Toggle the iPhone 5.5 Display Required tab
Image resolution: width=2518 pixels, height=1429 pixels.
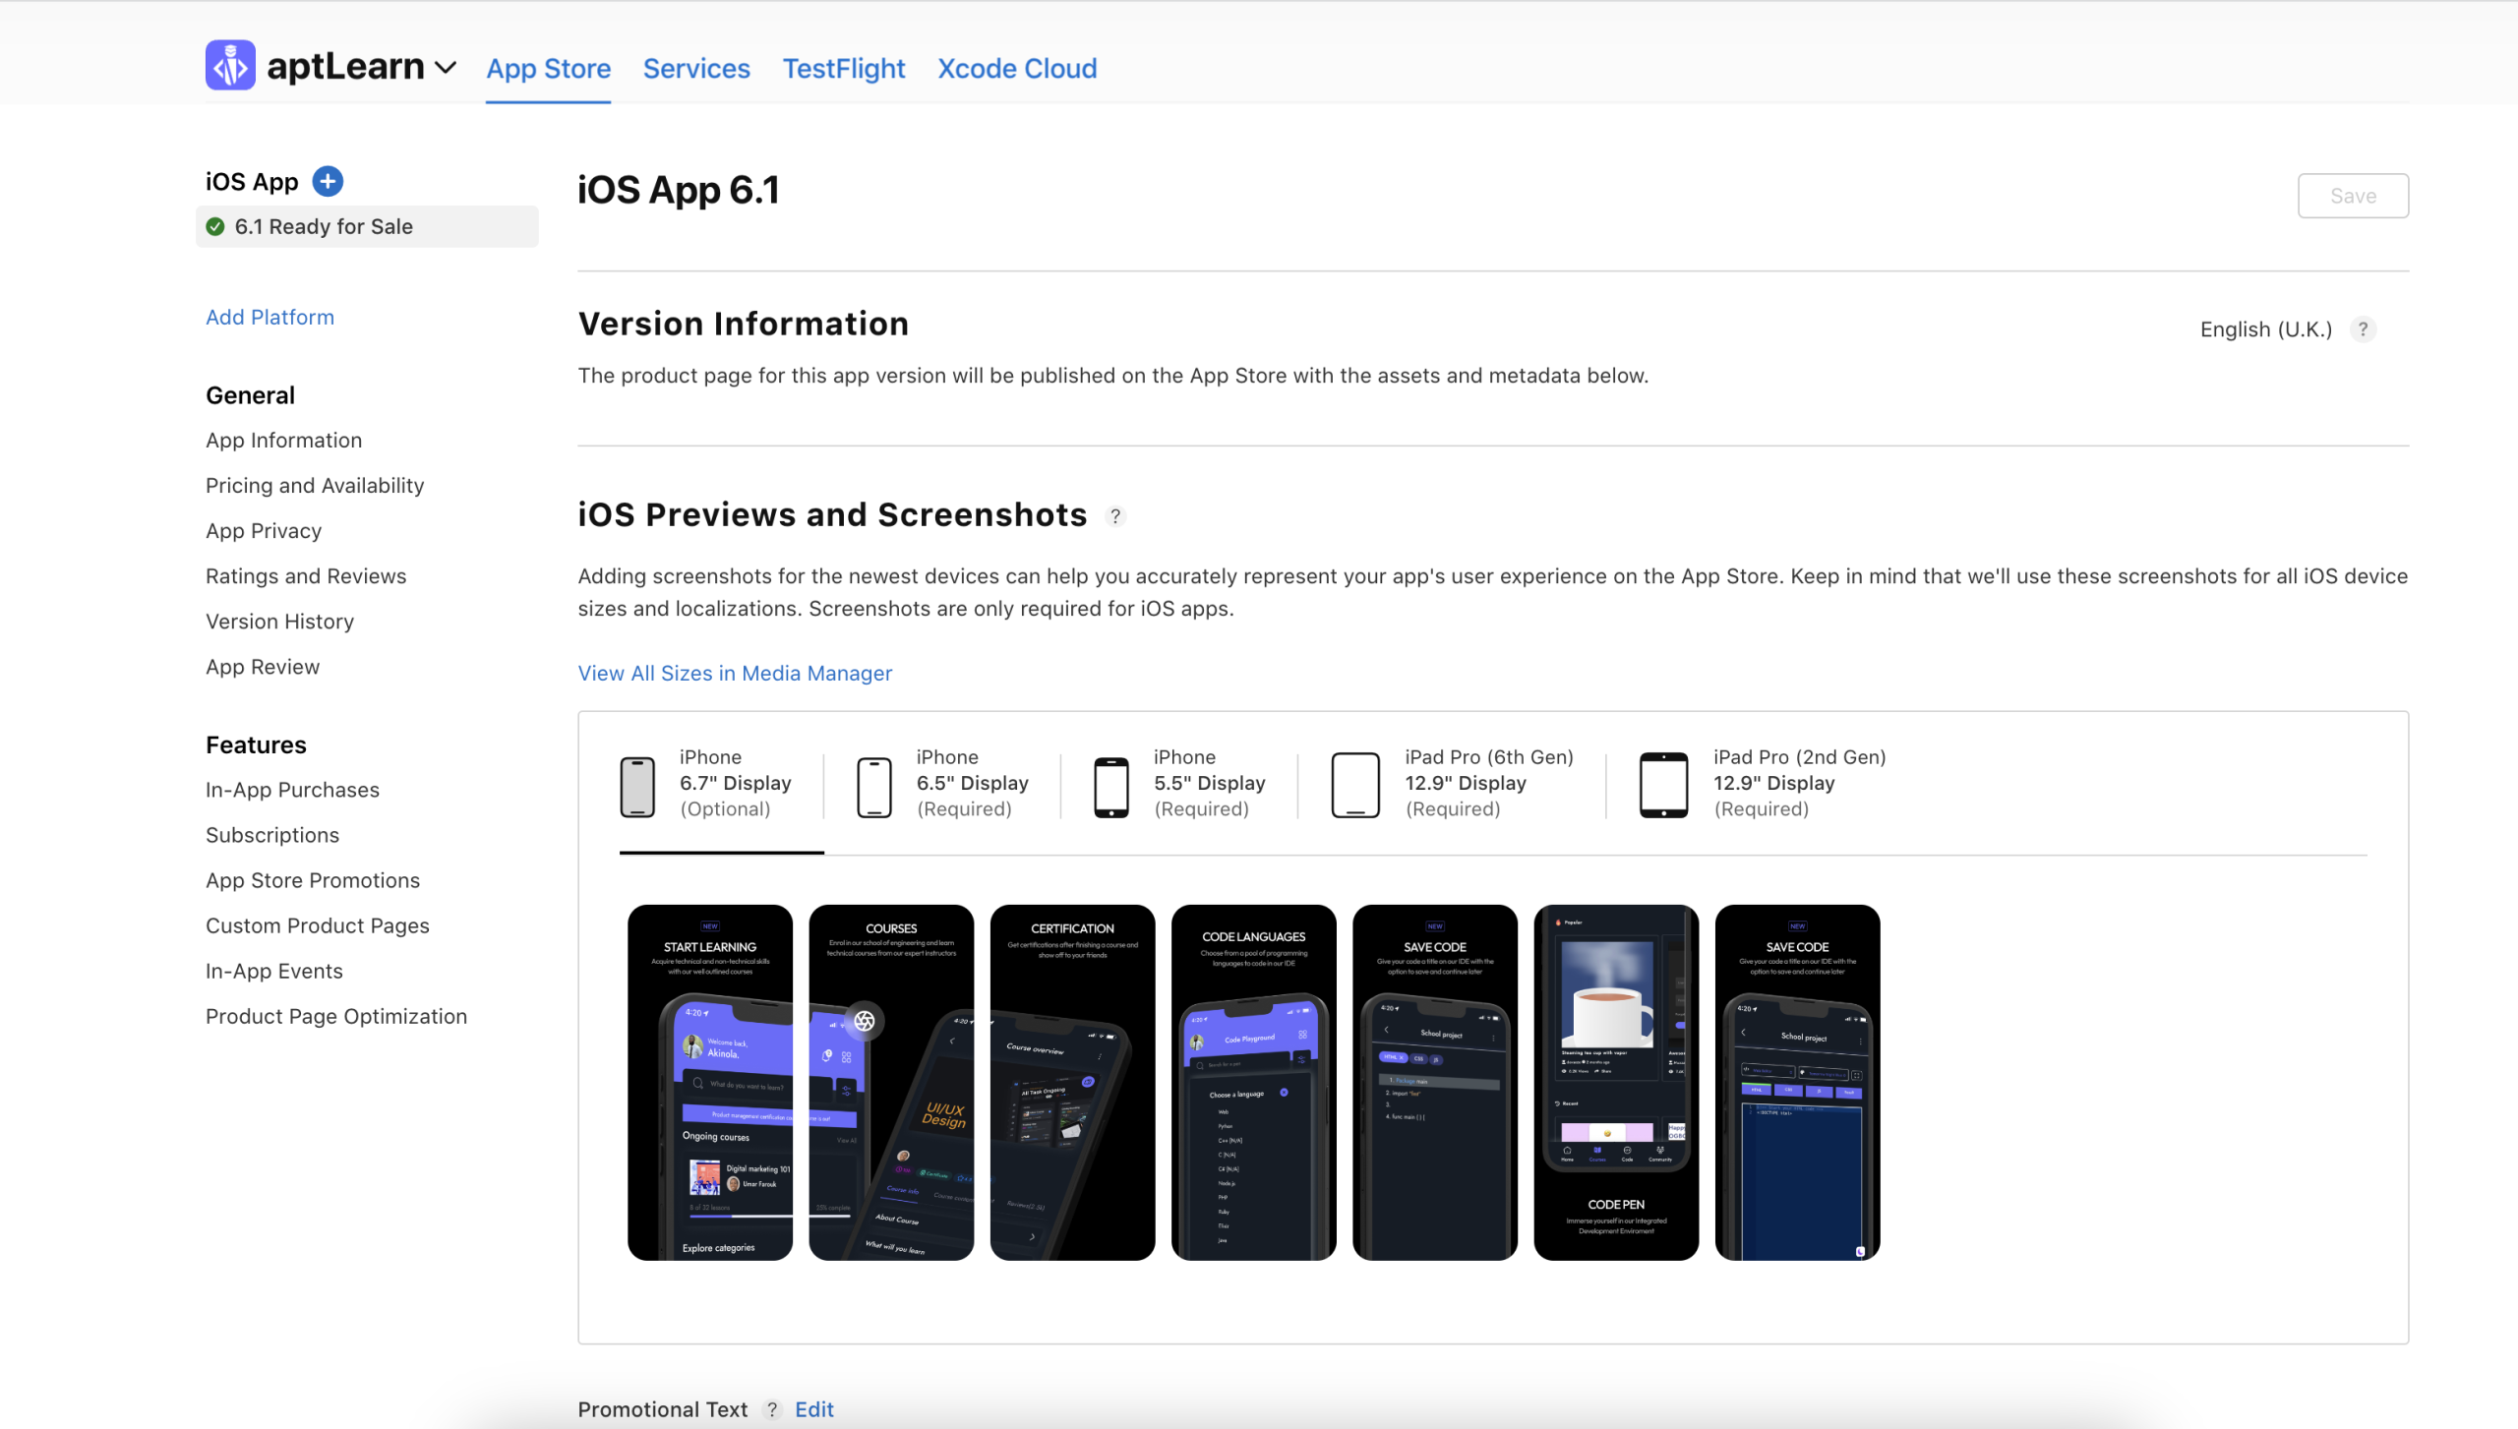1183,782
